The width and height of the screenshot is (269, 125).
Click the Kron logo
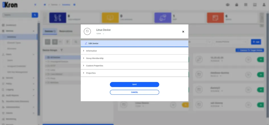point(10,5)
